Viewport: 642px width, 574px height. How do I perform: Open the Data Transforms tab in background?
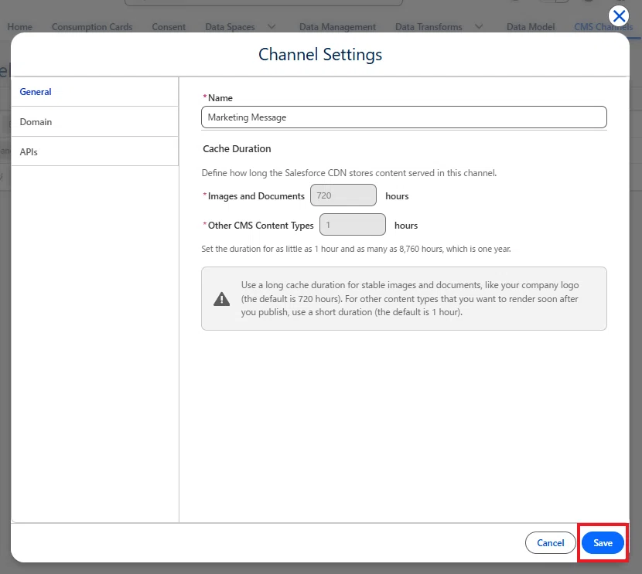tap(429, 27)
